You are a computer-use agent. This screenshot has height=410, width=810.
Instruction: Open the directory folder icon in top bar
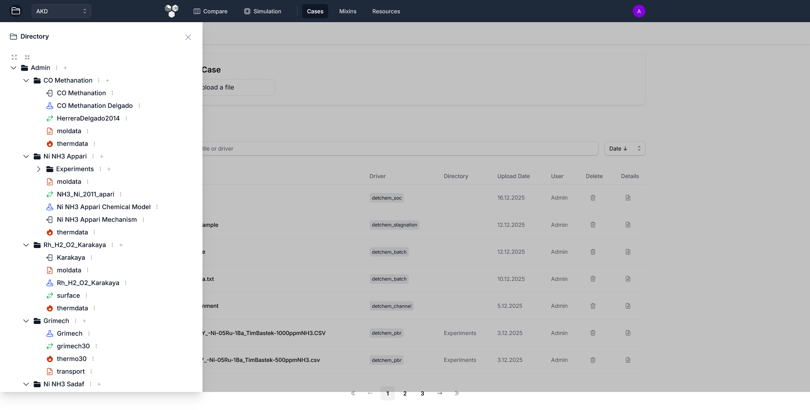16,11
